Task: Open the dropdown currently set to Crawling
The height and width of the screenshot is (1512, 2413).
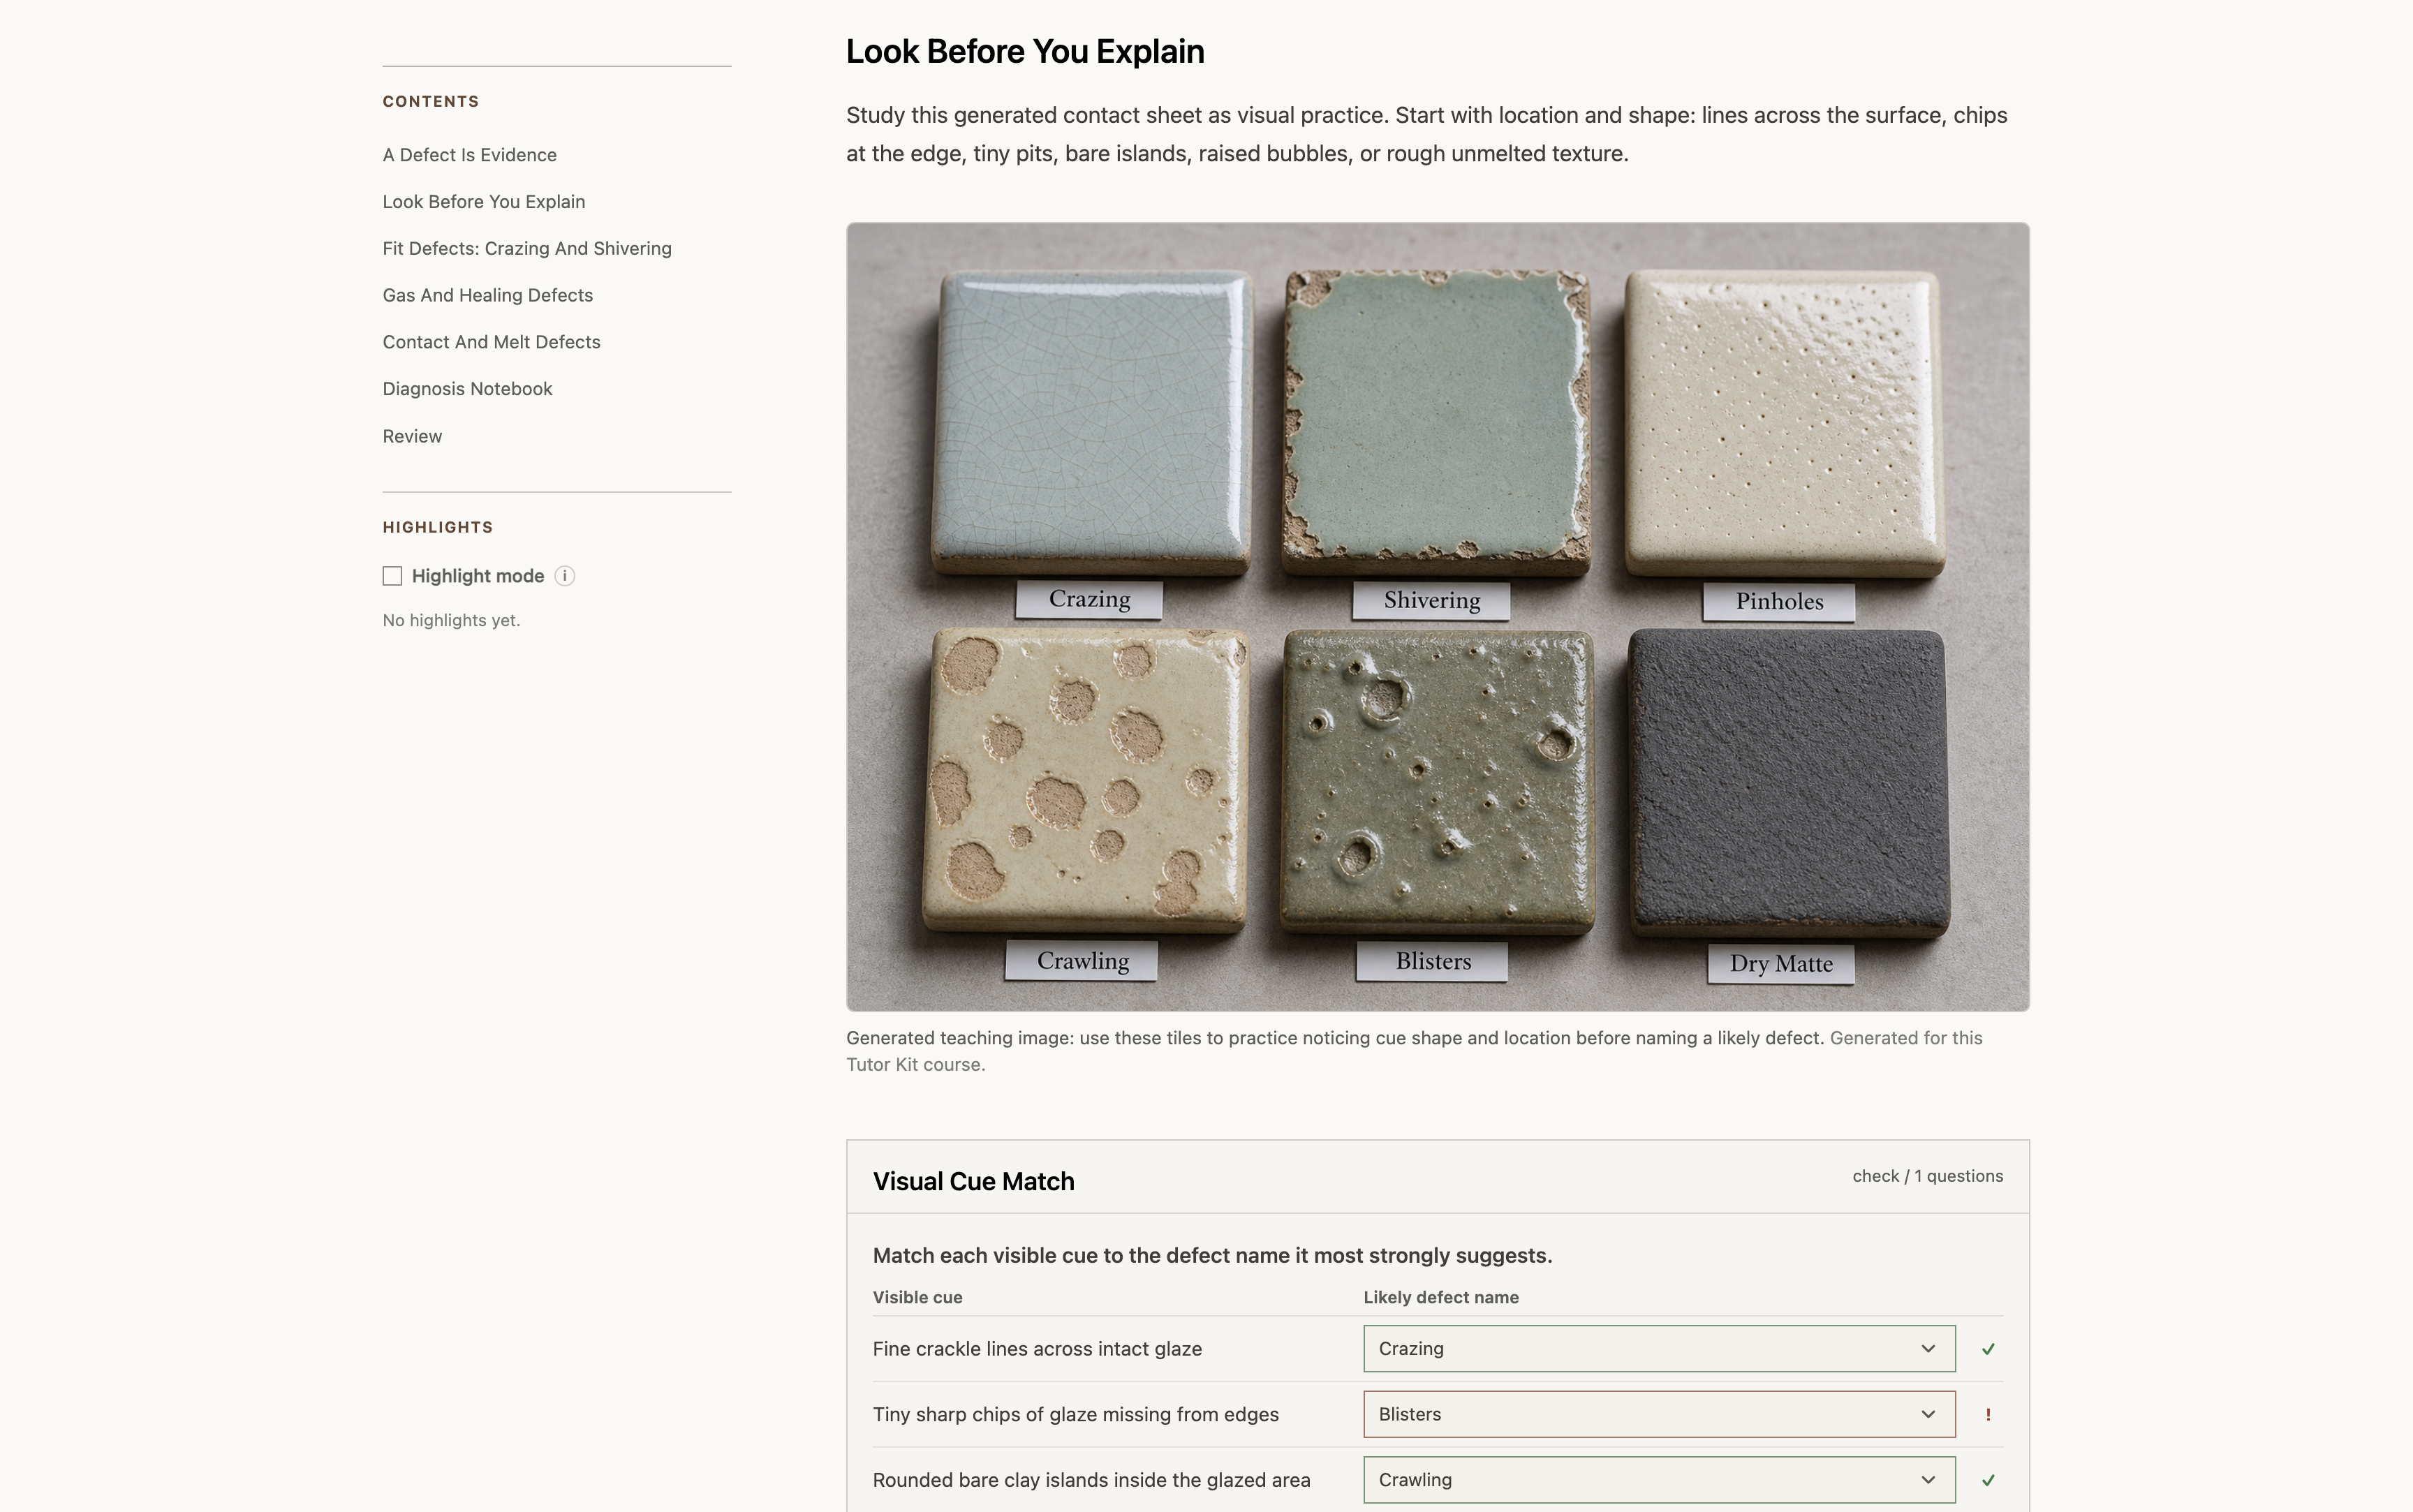Action: click(x=1659, y=1480)
